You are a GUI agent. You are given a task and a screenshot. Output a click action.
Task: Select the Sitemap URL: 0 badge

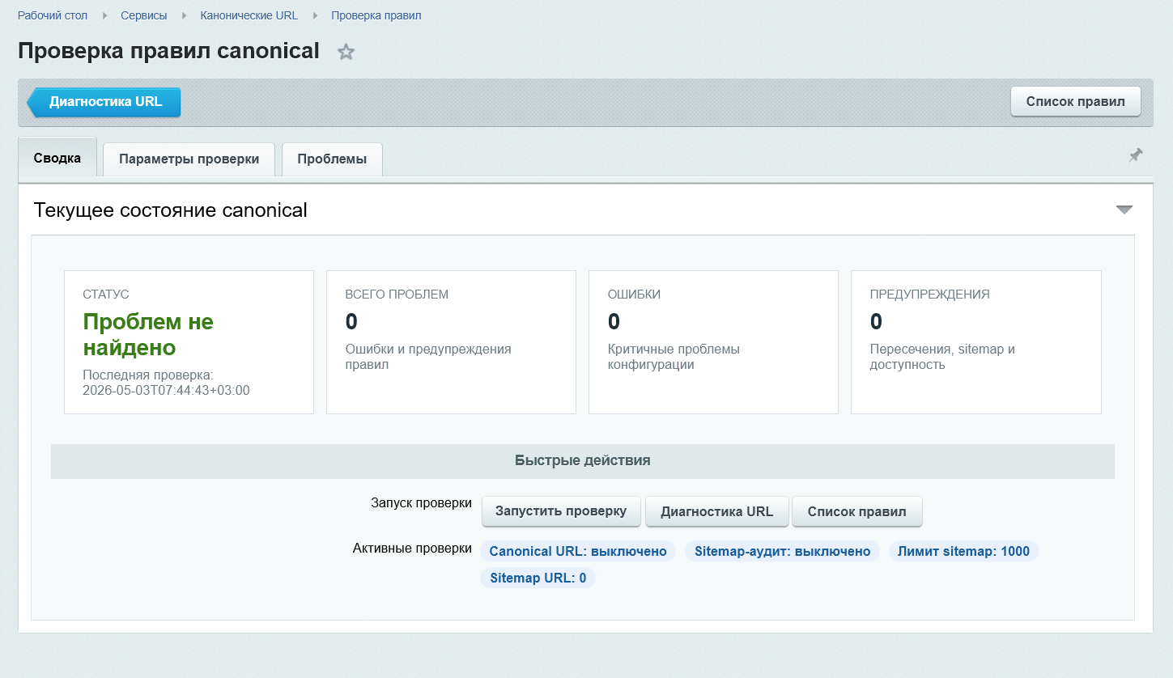(x=538, y=578)
